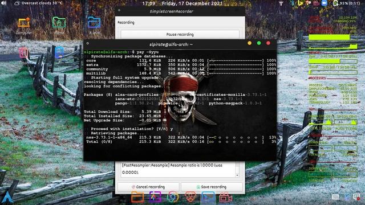Viewport: 365px width, 205px height.
Task: Click the yellow arrow tray icon
Action: 301,3
